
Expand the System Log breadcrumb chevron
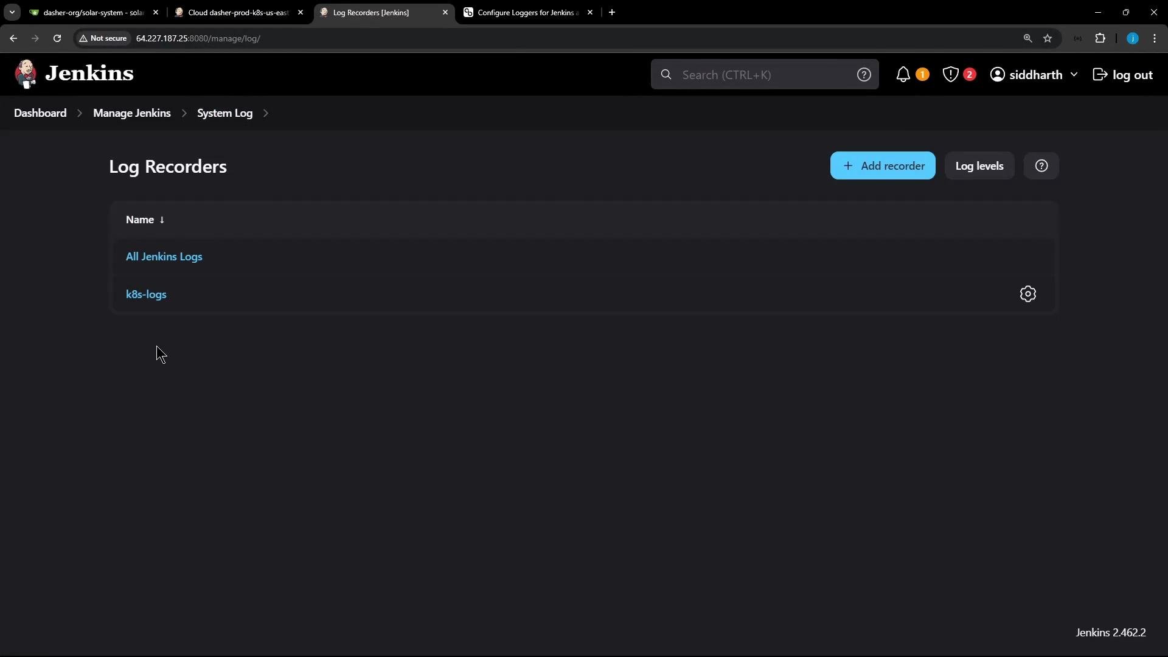[x=266, y=114]
